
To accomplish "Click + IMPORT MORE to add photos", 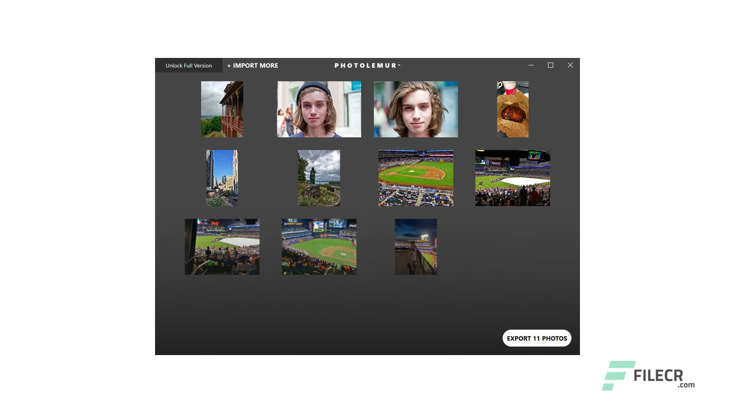I will click(253, 65).
